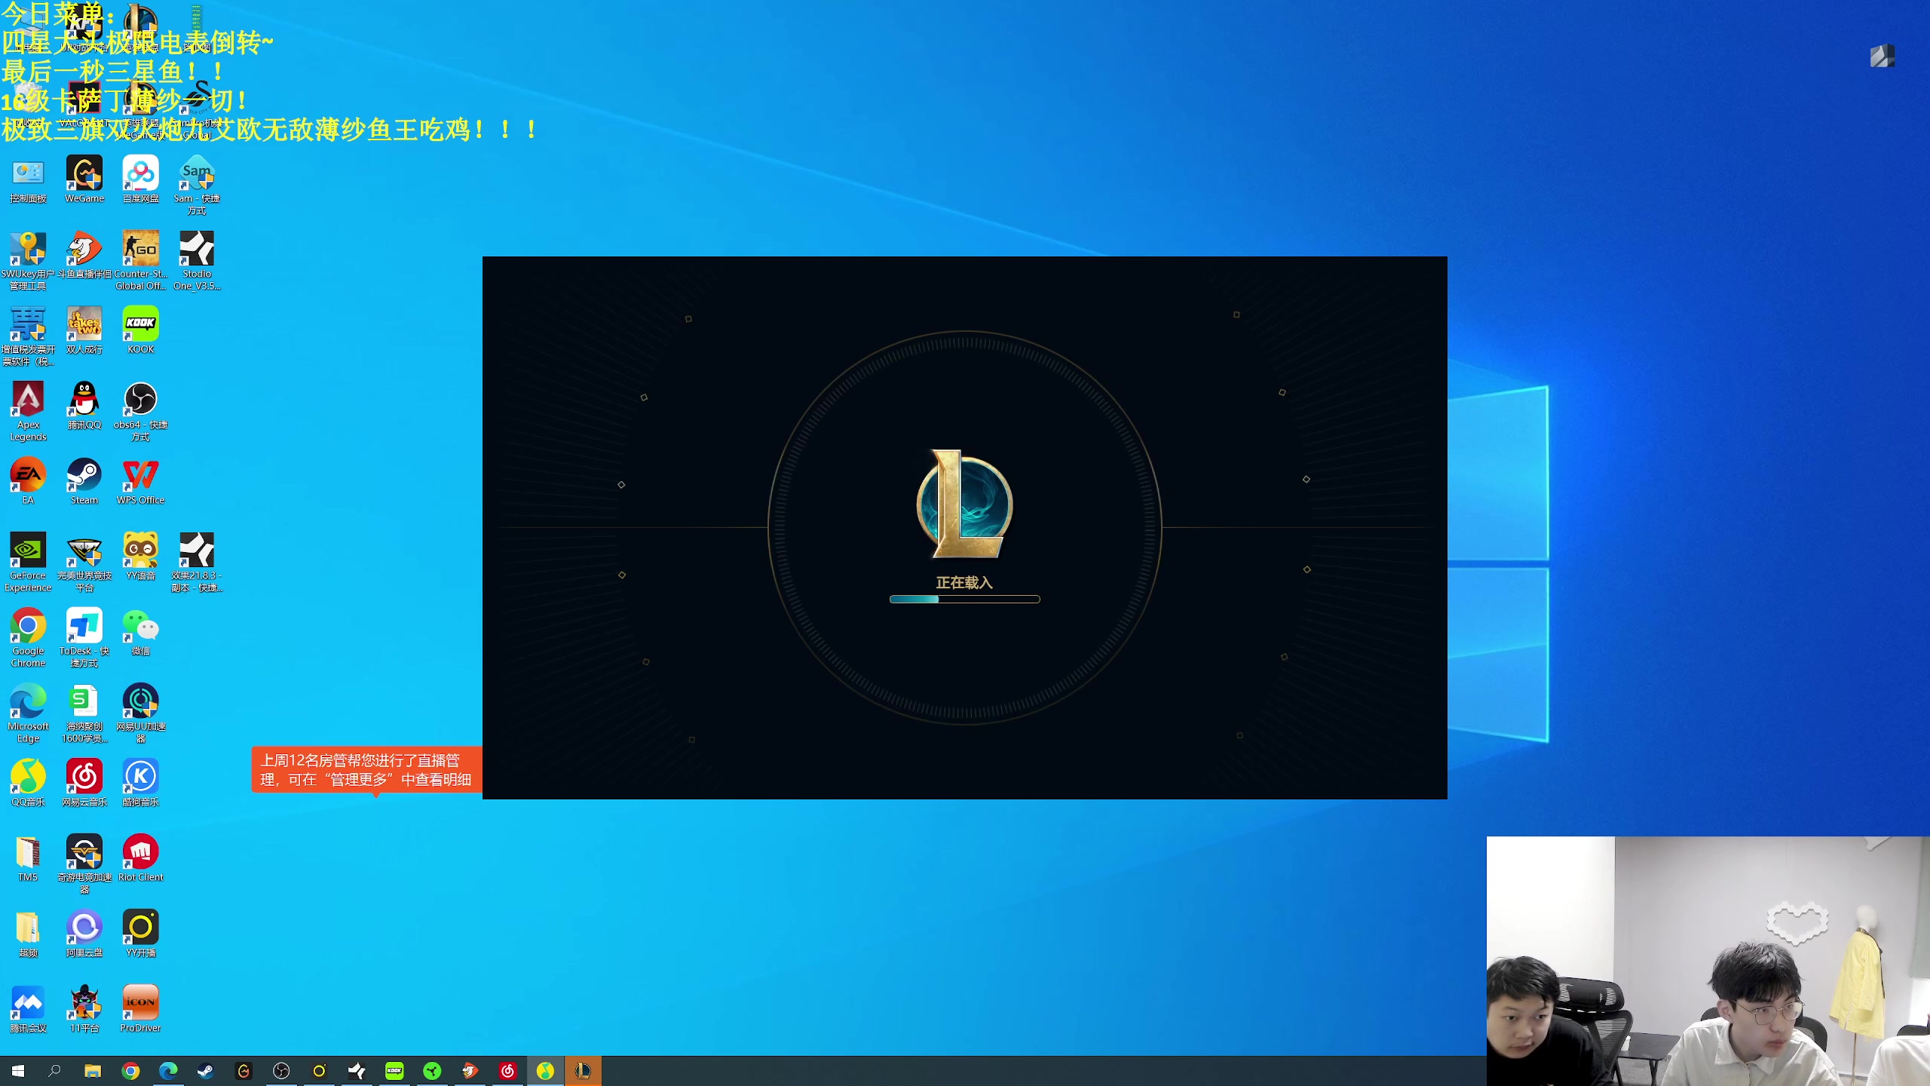
Task: Open SWUkey用户管理工具 desktop icon
Action: (x=28, y=261)
